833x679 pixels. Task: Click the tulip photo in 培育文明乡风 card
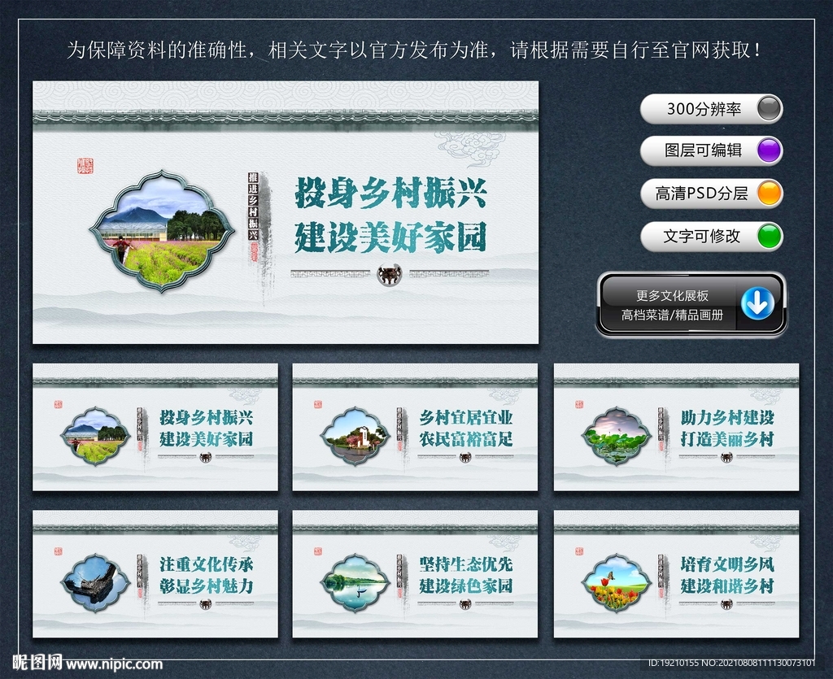(x=617, y=583)
